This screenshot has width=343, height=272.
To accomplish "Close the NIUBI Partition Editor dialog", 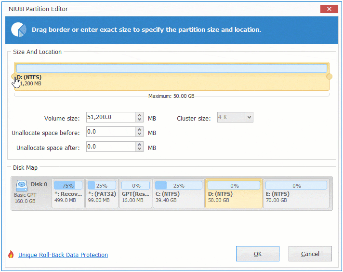I will 329,9.
